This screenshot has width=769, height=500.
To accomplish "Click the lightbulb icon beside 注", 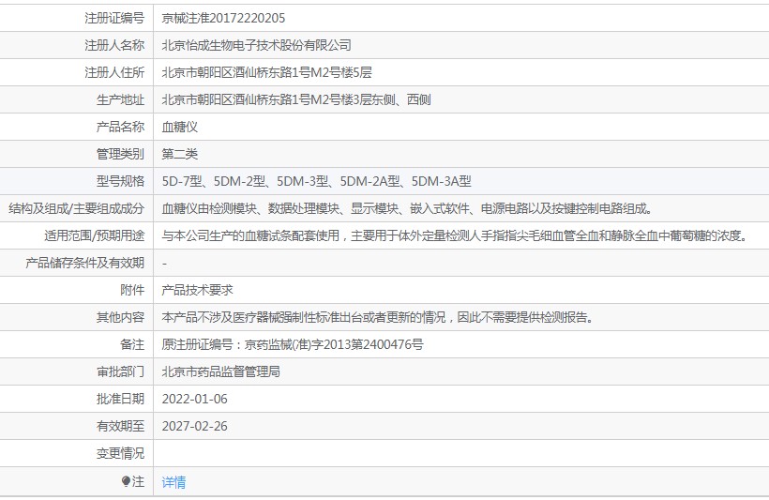I will (126, 481).
